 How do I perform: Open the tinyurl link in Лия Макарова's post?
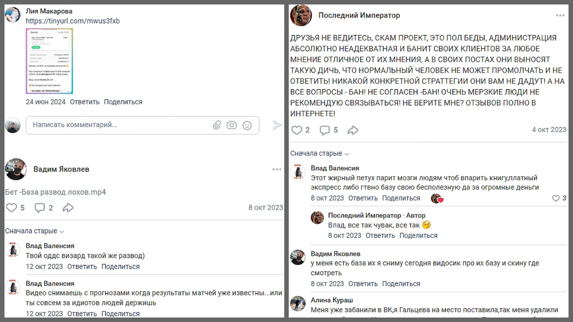click(x=73, y=21)
